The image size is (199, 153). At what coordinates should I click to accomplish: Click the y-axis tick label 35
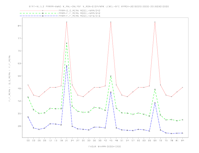pos(19,113)
